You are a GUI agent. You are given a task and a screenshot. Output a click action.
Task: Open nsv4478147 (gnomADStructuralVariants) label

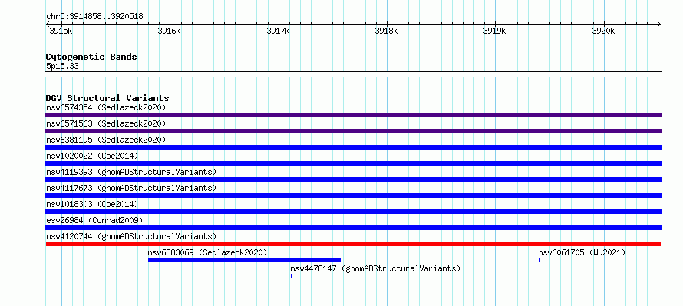(x=375, y=268)
